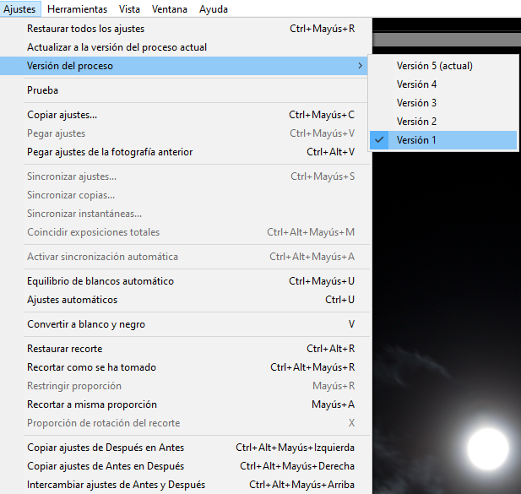This screenshot has width=521, height=494.
Task: Click Copiar ajustes de Antes en Después
Action: [184, 466]
